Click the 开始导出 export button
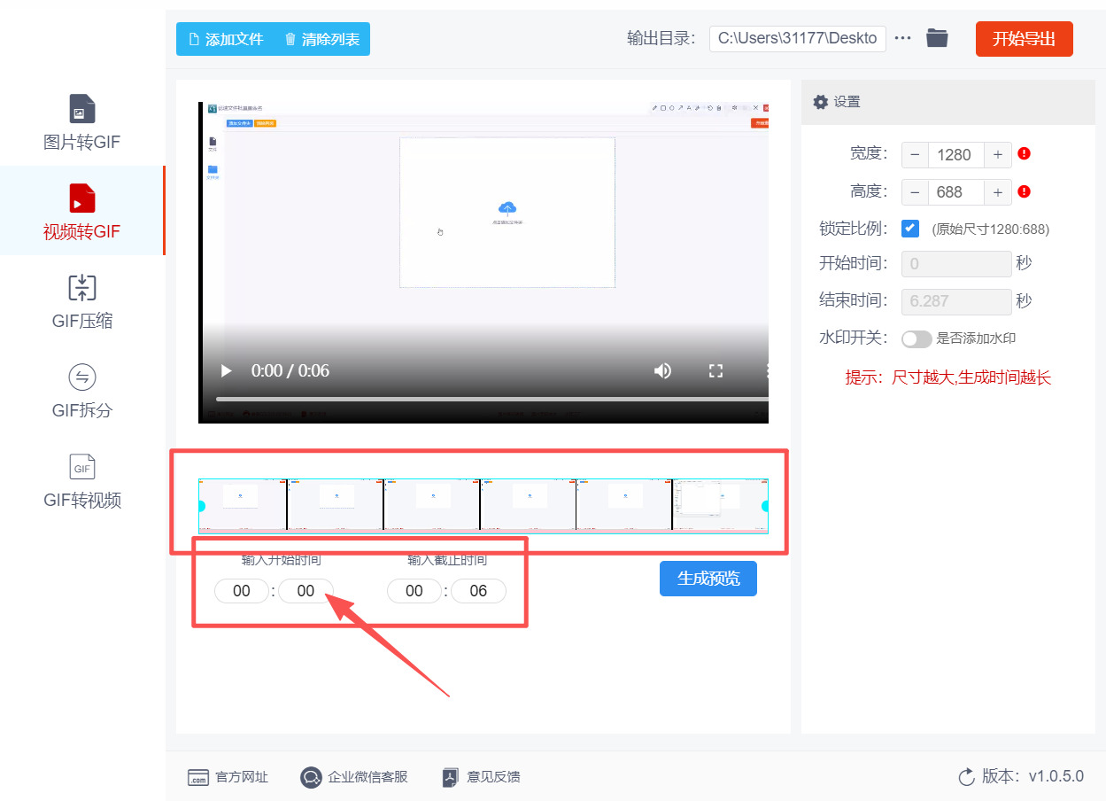Image resolution: width=1106 pixels, height=801 pixels. coord(1024,39)
